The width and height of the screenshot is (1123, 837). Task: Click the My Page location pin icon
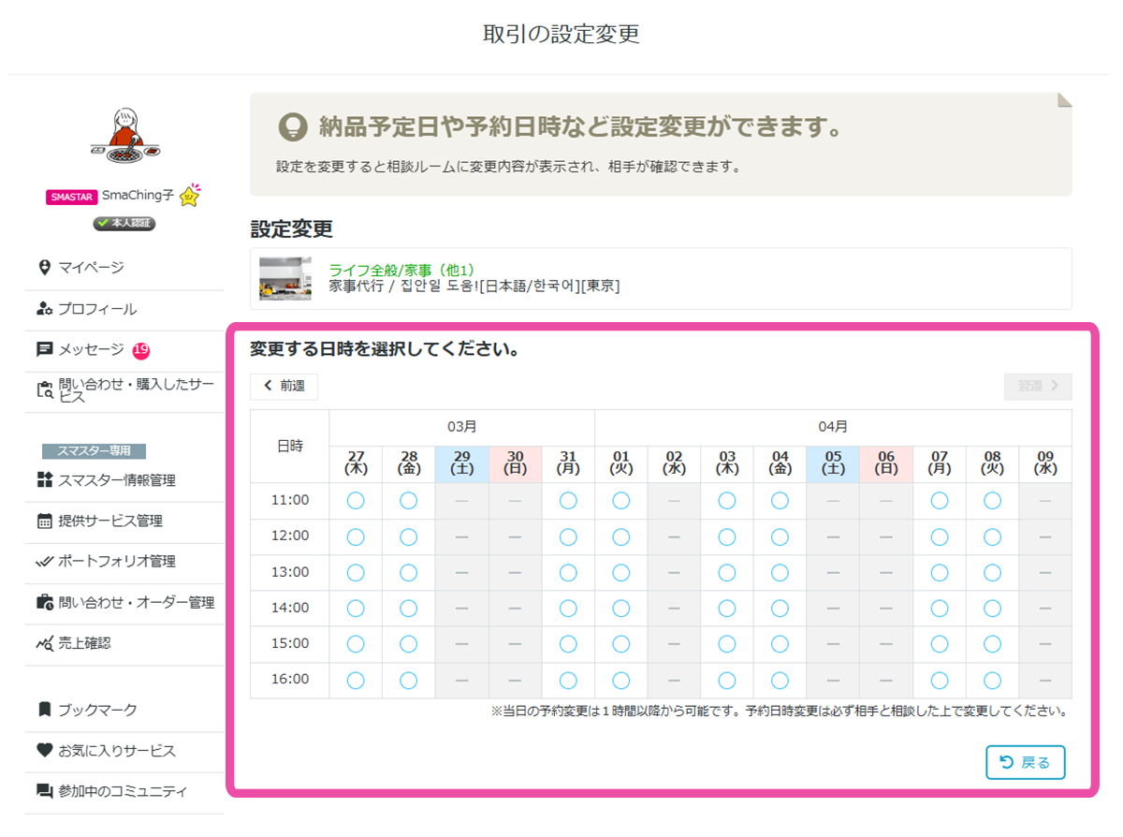point(44,268)
